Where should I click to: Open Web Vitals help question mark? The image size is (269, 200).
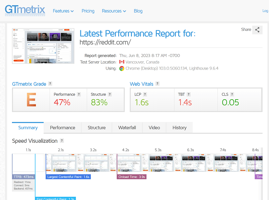click(x=157, y=84)
